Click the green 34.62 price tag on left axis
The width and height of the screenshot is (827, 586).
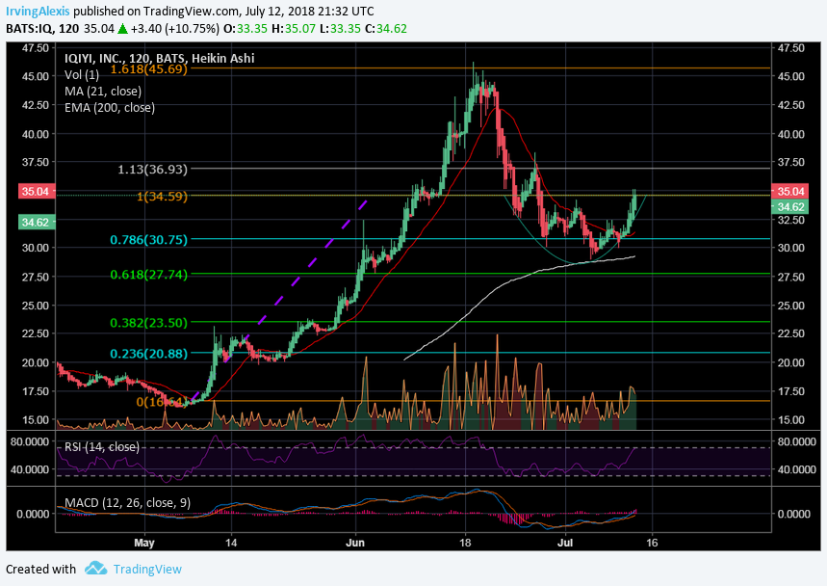pyautogui.click(x=37, y=223)
